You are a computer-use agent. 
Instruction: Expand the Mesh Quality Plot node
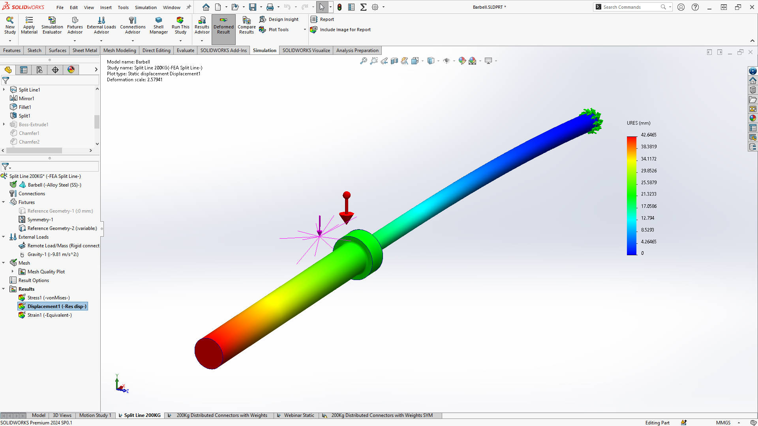(x=13, y=272)
